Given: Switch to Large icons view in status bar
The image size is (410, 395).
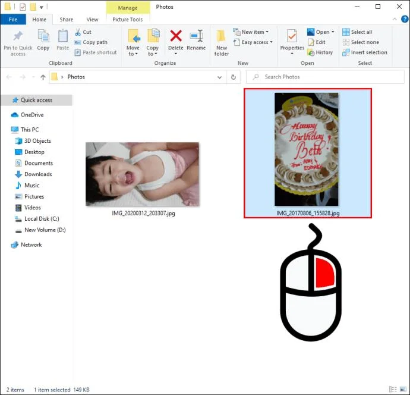Looking at the screenshot, I should tap(403, 390).
